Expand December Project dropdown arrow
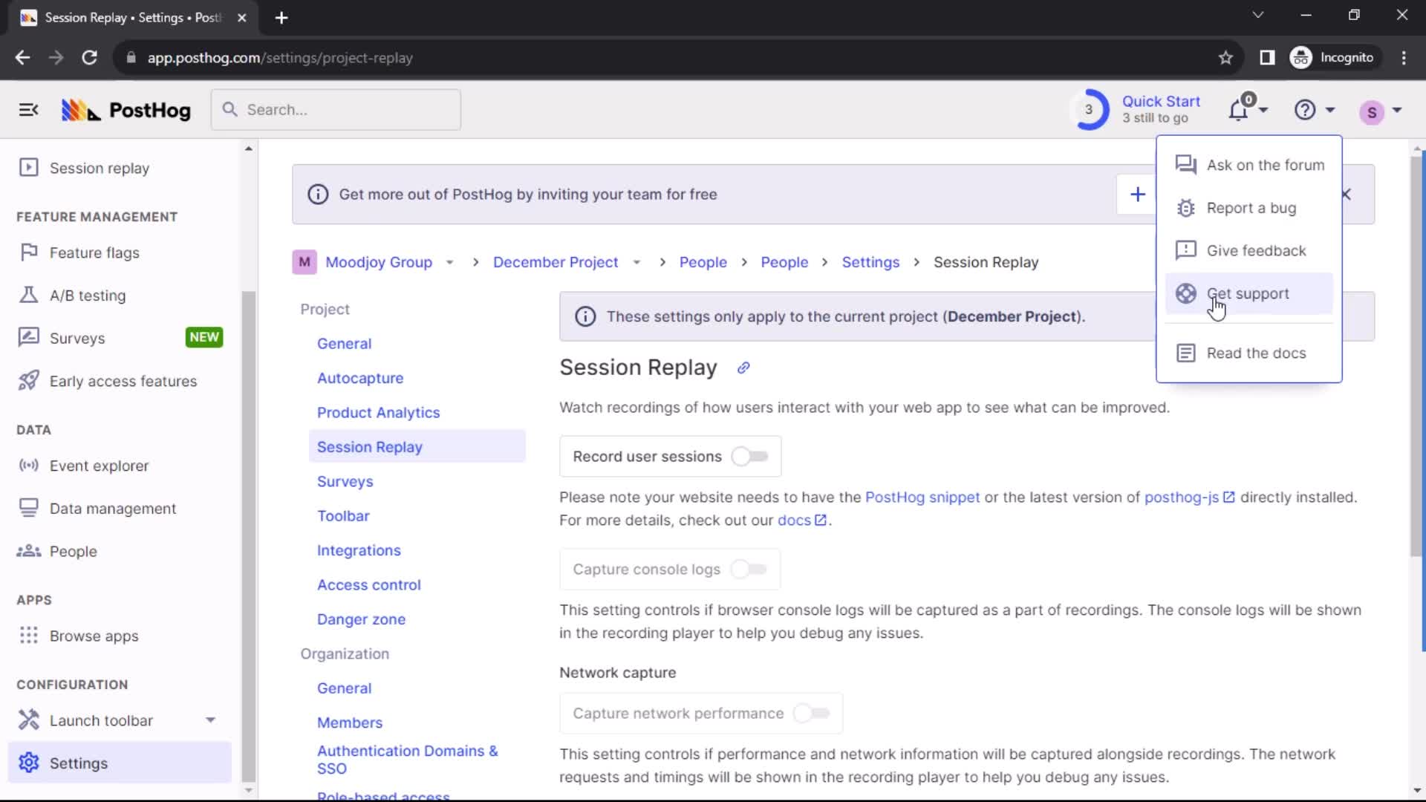 (637, 263)
